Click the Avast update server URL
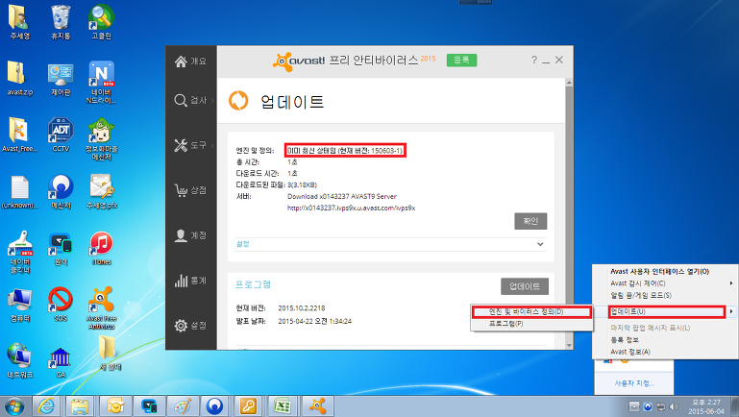The image size is (739, 417). 351,208
